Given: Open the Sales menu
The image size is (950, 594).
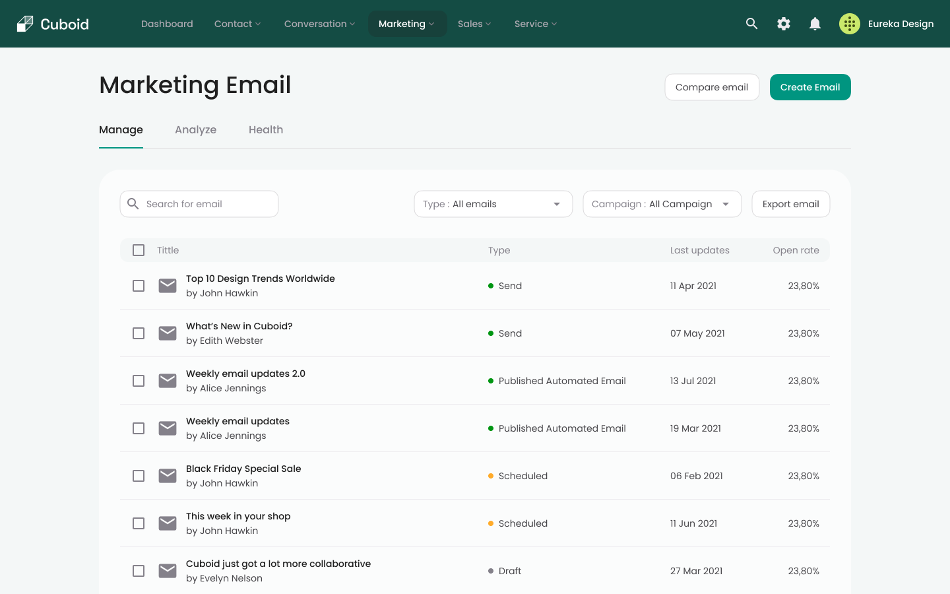Looking at the screenshot, I should coord(474,24).
